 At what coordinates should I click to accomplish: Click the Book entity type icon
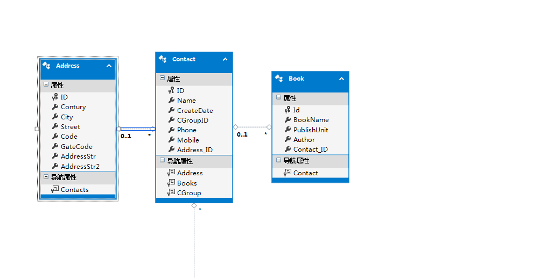pos(279,78)
